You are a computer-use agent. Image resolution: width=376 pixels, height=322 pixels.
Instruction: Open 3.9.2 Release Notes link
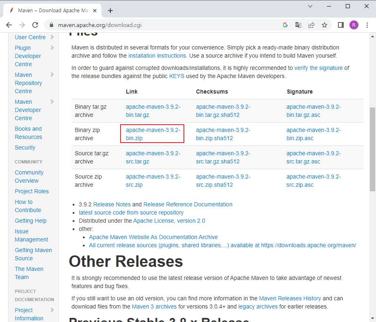112,204
